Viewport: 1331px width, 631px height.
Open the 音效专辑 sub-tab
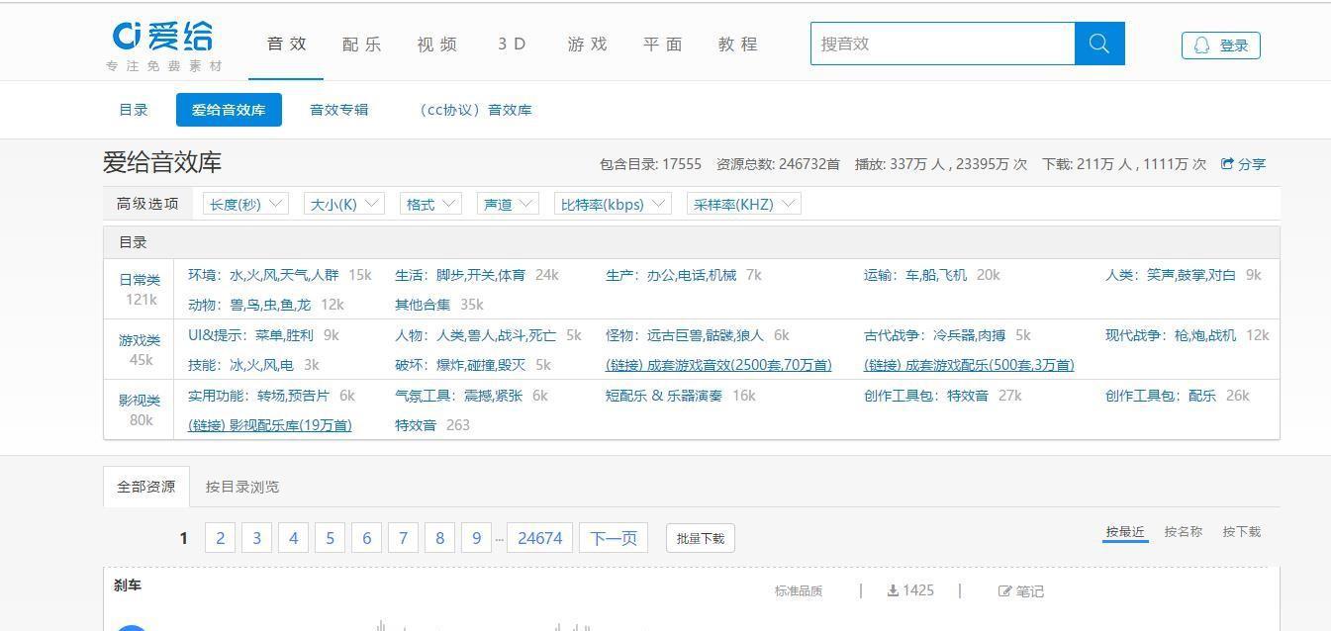(x=339, y=110)
